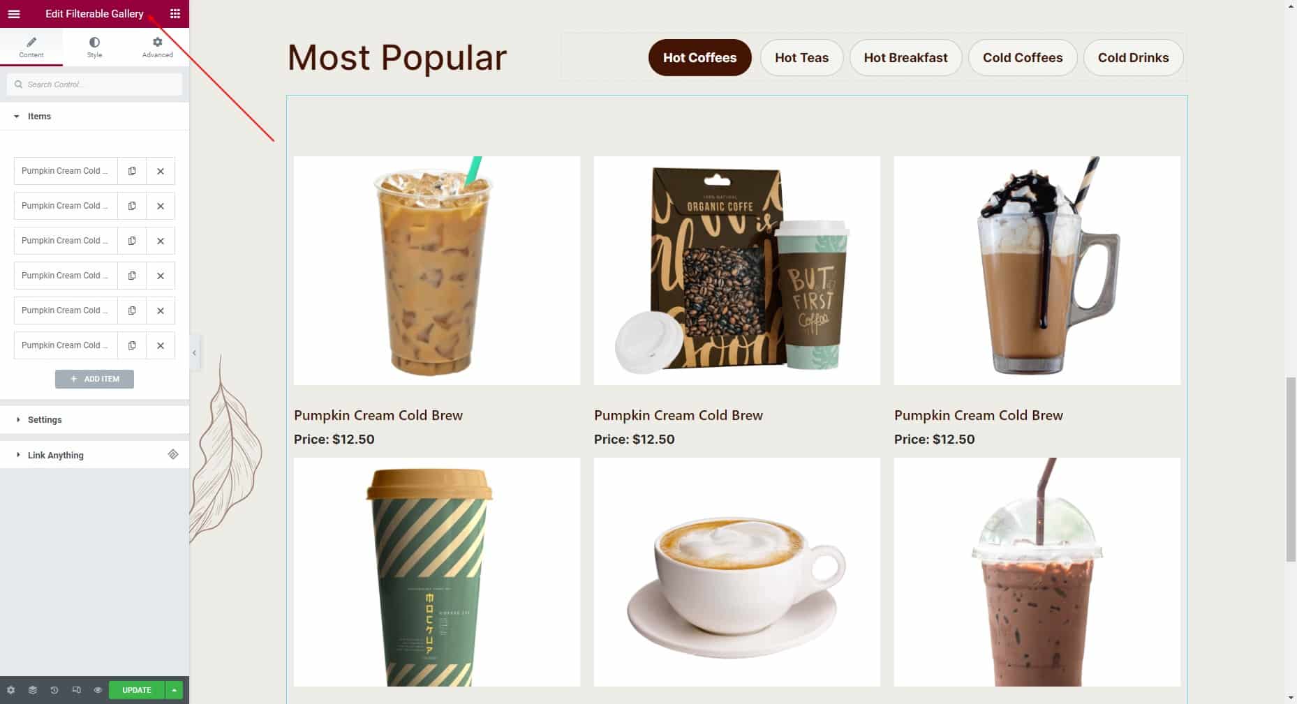Collapse the editor side panel handle
The width and height of the screenshot is (1297, 704).
pyautogui.click(x=194, y=353)
